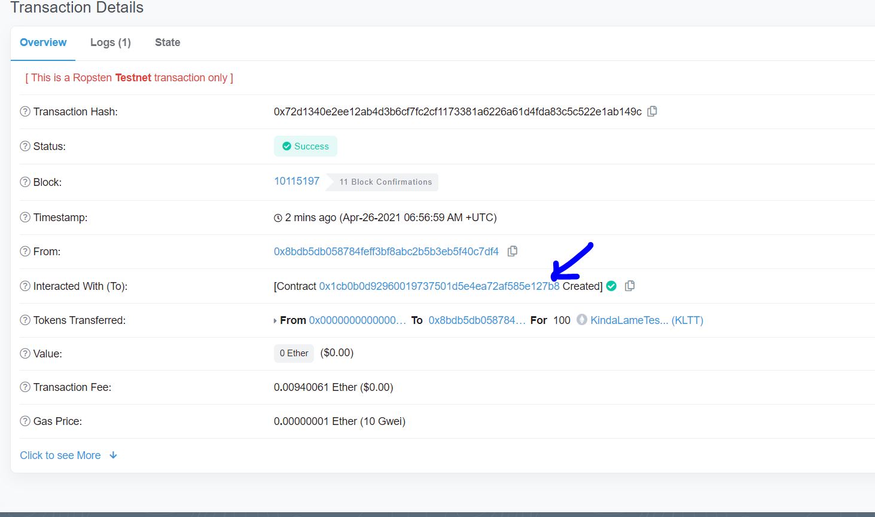875x517 pixels.
Task: Open token recipient 0x8bdb5db058784 link
Action: [477, 320]
